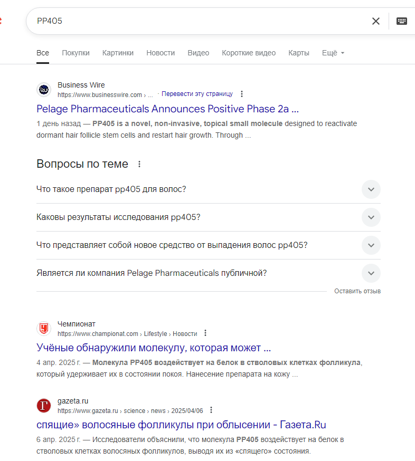Image resolution: width=415 pixels, height=461 pixels.
Task: Open the on-screen keyboard icon
Action: [402, 21]
